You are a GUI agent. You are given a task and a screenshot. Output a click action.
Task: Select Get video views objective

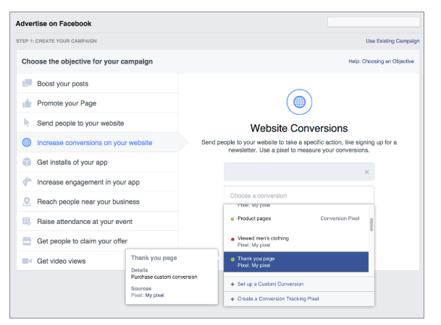(71, 261)
